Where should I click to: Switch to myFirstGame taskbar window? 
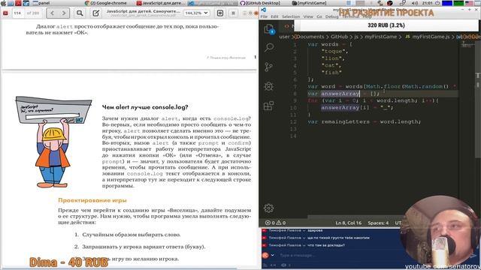pyautogui.click(x=309, y=3)
